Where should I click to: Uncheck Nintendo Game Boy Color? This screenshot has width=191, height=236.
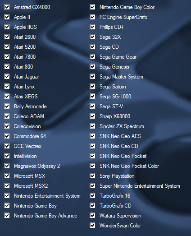(x=92, y=7)
